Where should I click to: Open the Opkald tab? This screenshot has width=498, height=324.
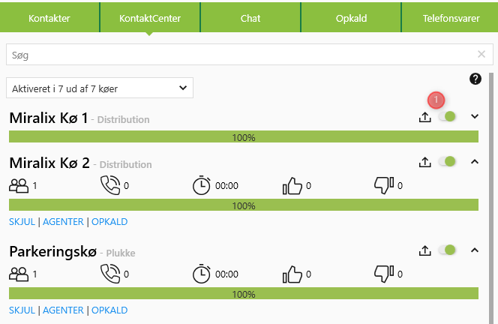point(351,18)
